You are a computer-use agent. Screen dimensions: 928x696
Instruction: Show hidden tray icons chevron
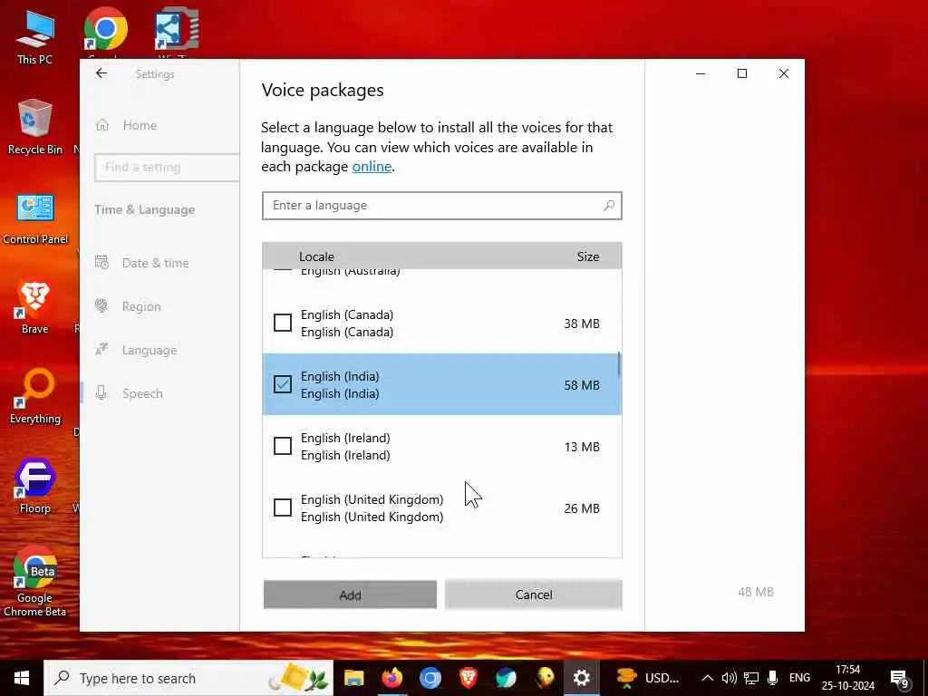pos(707,678)
